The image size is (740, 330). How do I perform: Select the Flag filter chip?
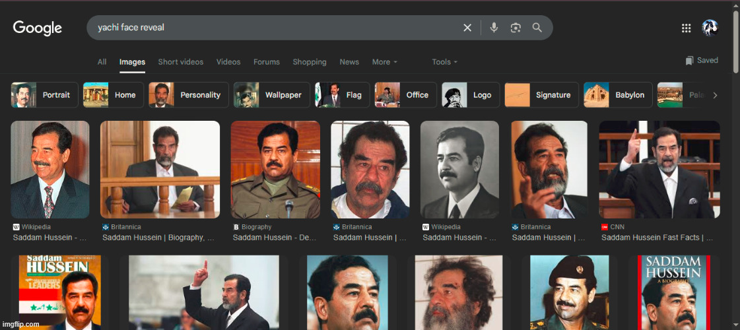(343, 95)
